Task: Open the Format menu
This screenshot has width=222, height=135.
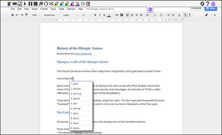Action: [x=44, y=9]
